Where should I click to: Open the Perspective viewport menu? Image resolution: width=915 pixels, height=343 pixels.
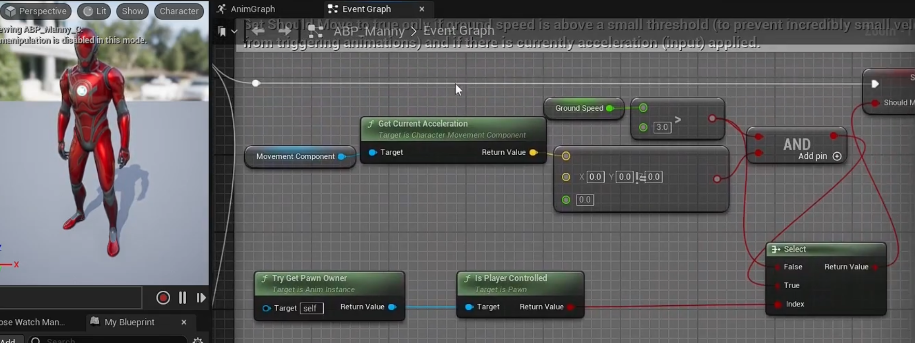[x=36, y=11]
